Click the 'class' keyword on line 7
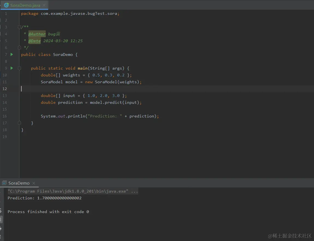Screen dimensions: 314x241 (x=44, y=54)
